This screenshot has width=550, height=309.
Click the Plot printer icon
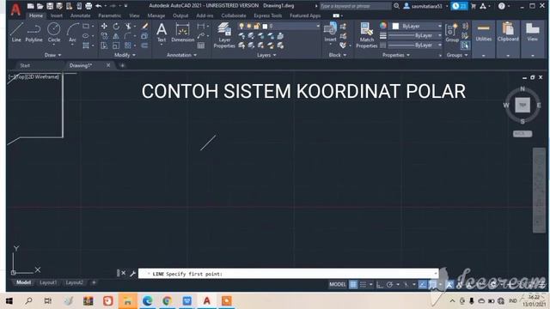click(89, 6)
